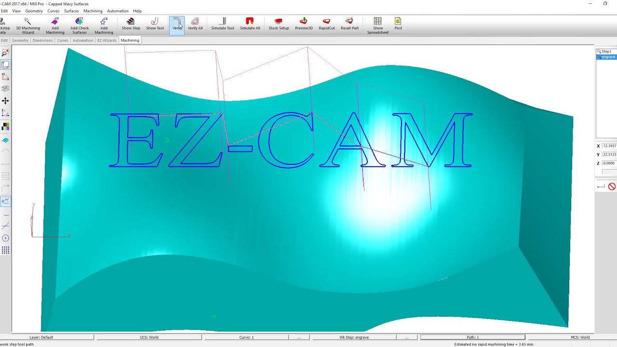Switch to the Dimensions tab
The image size is (617, 347).
click(42, 40)
